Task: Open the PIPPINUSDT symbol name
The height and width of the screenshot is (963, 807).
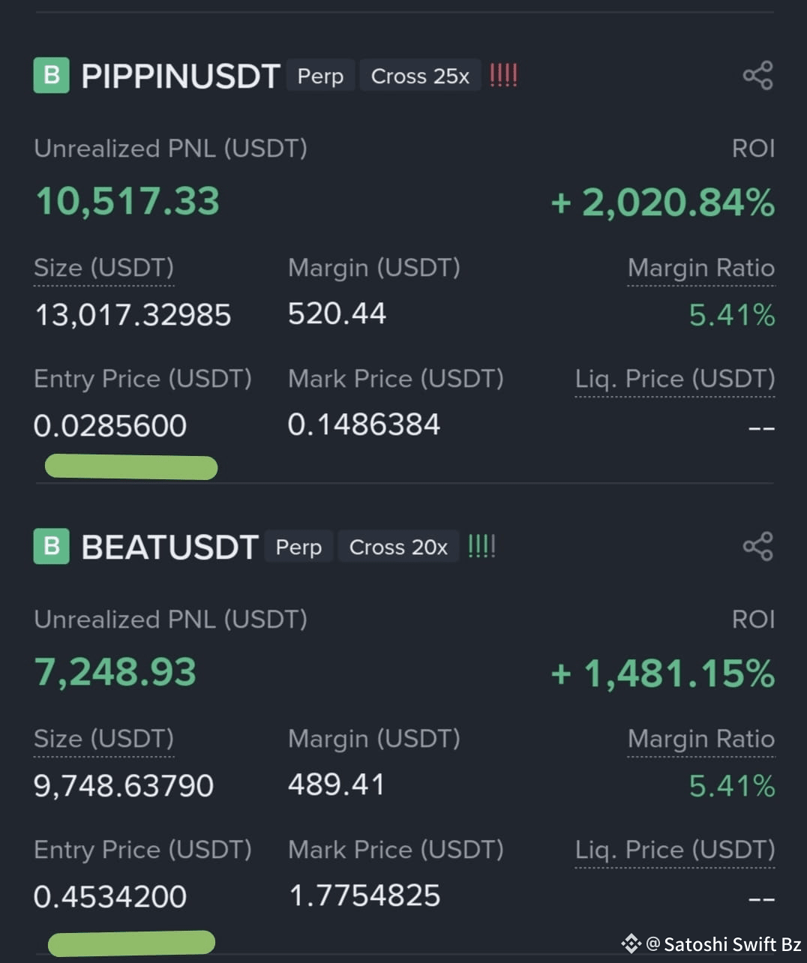Action: pyautogui.click(x=181, y=76)
